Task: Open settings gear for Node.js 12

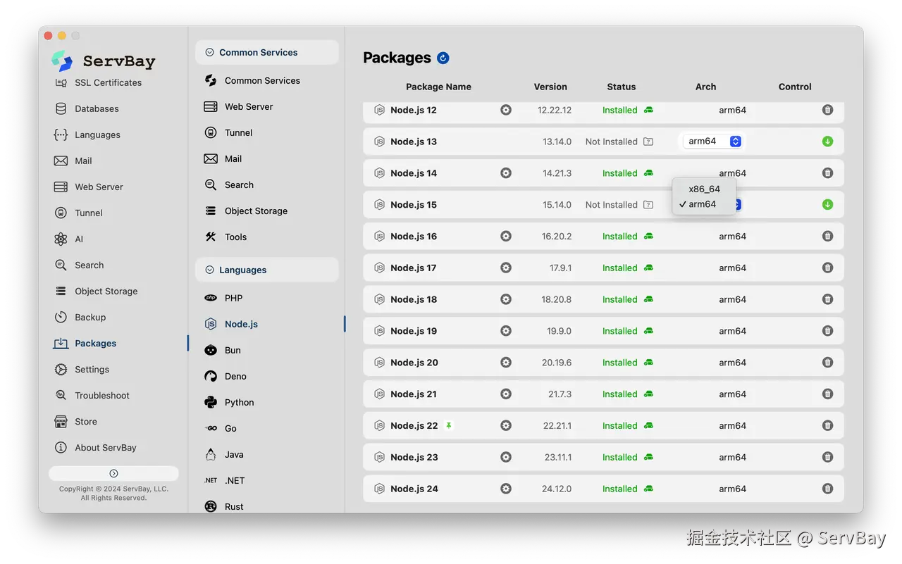Action: click(506, 110)
